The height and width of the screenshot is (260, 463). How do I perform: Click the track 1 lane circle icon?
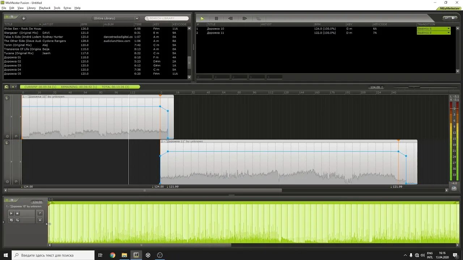pos(7,136)
